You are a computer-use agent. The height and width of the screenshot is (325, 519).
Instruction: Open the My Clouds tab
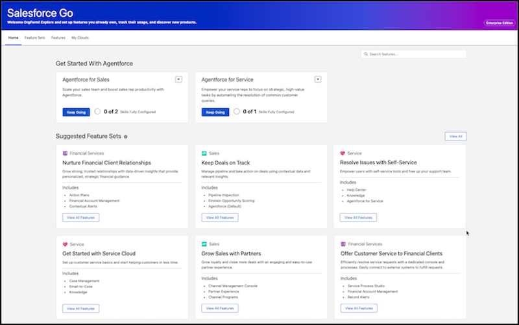tap(80, 38)
